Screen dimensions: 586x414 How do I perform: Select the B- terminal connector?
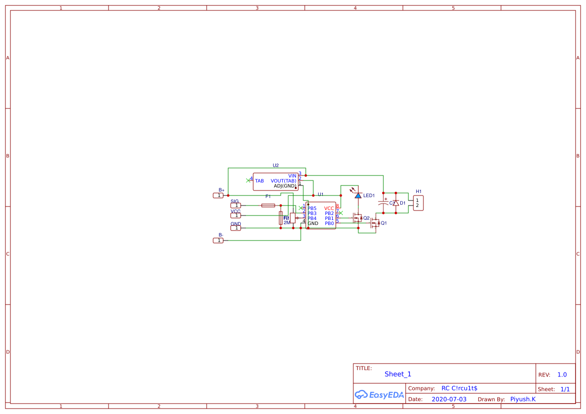(218, 240)
